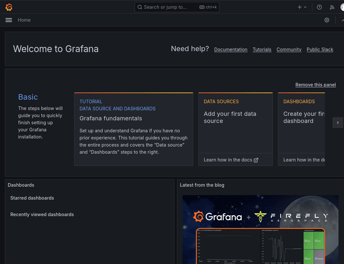Visit the Community link
The width and height of the screenshot is (344, 264).
pos(289,49)
